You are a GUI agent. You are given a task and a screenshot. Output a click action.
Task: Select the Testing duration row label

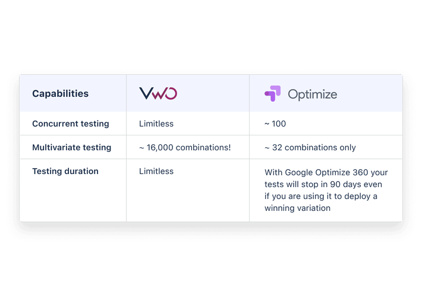(x=65, y=171)
